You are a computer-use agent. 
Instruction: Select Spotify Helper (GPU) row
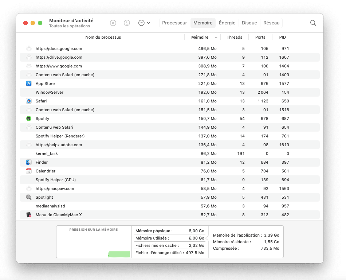(169, 180)
